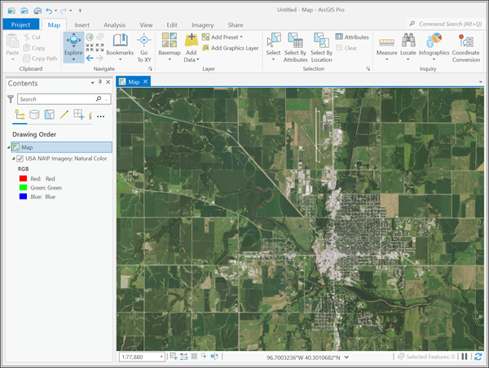The height and width of the screenshot is (368, 489).
Task: Open the Imagery ribbon tab
Action: [201, 25]
